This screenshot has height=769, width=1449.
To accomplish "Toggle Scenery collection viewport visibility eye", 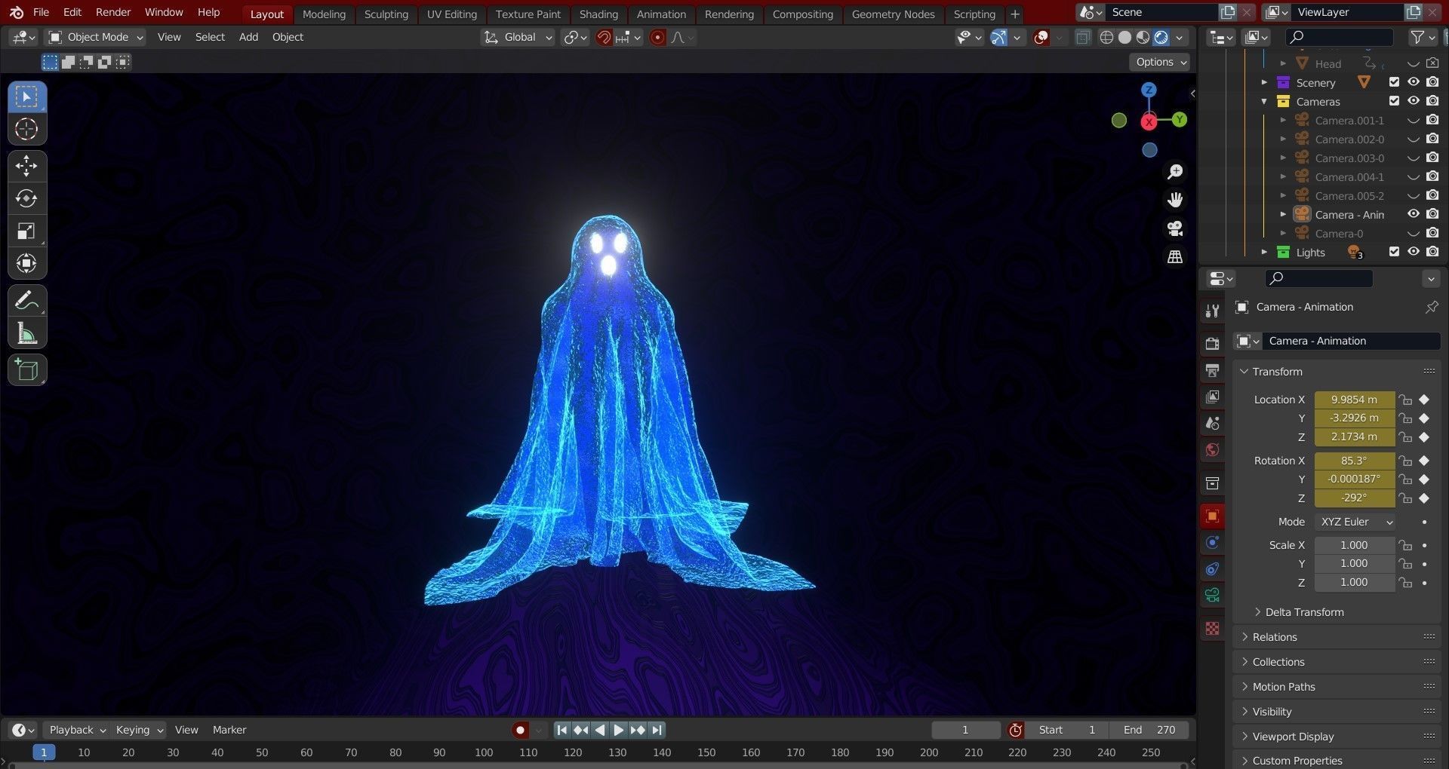I will 1414,82.
